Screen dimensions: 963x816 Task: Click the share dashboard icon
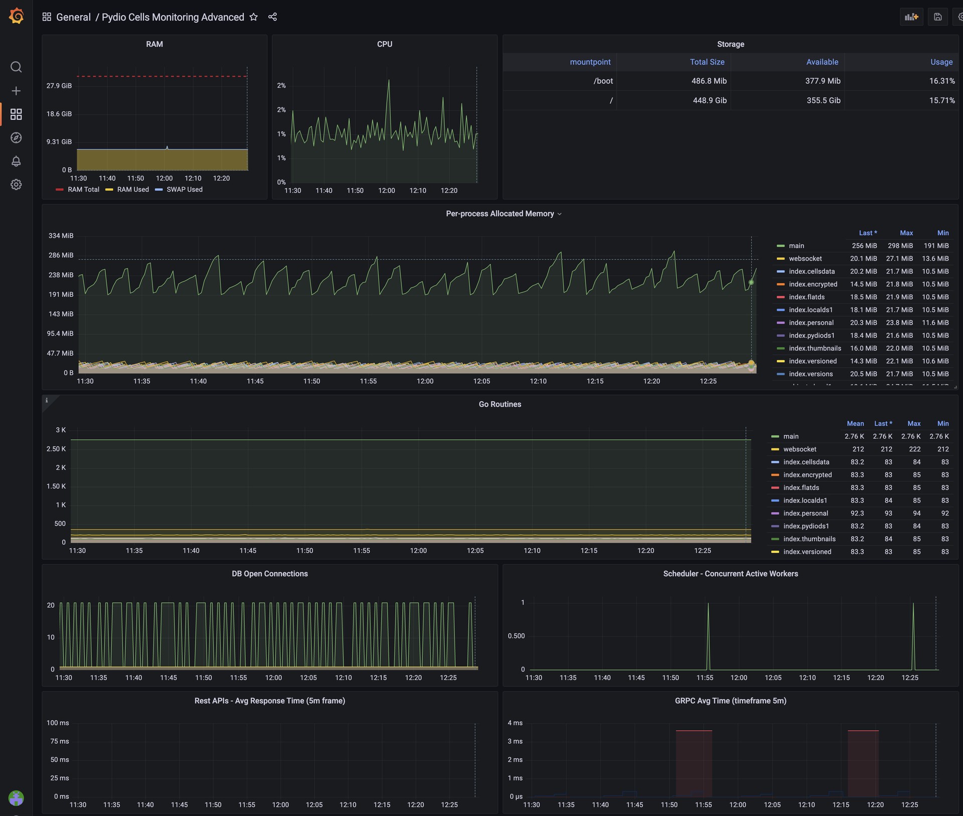point(272,17)
